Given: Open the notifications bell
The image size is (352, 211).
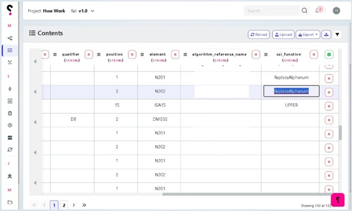Looking at the screenshot, I should (x=318, y=11).
